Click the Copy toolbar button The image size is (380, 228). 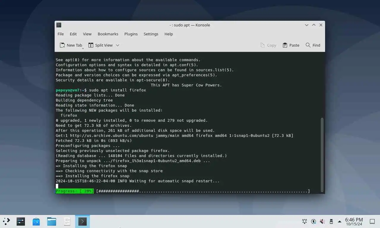[x=268, y=45]
